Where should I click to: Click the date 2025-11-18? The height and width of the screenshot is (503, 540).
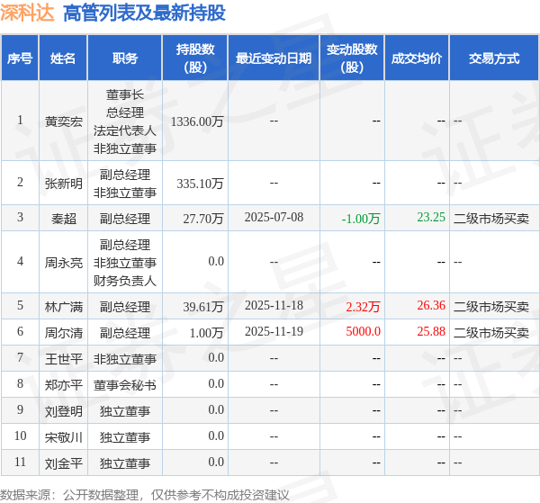[274, 305]
